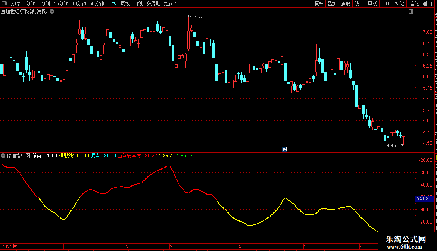The height and width of the screenshot is (251, 437).
Task: Switch to 周线 weekly chart
Action: pyautogui.click(x=125, y=3)
